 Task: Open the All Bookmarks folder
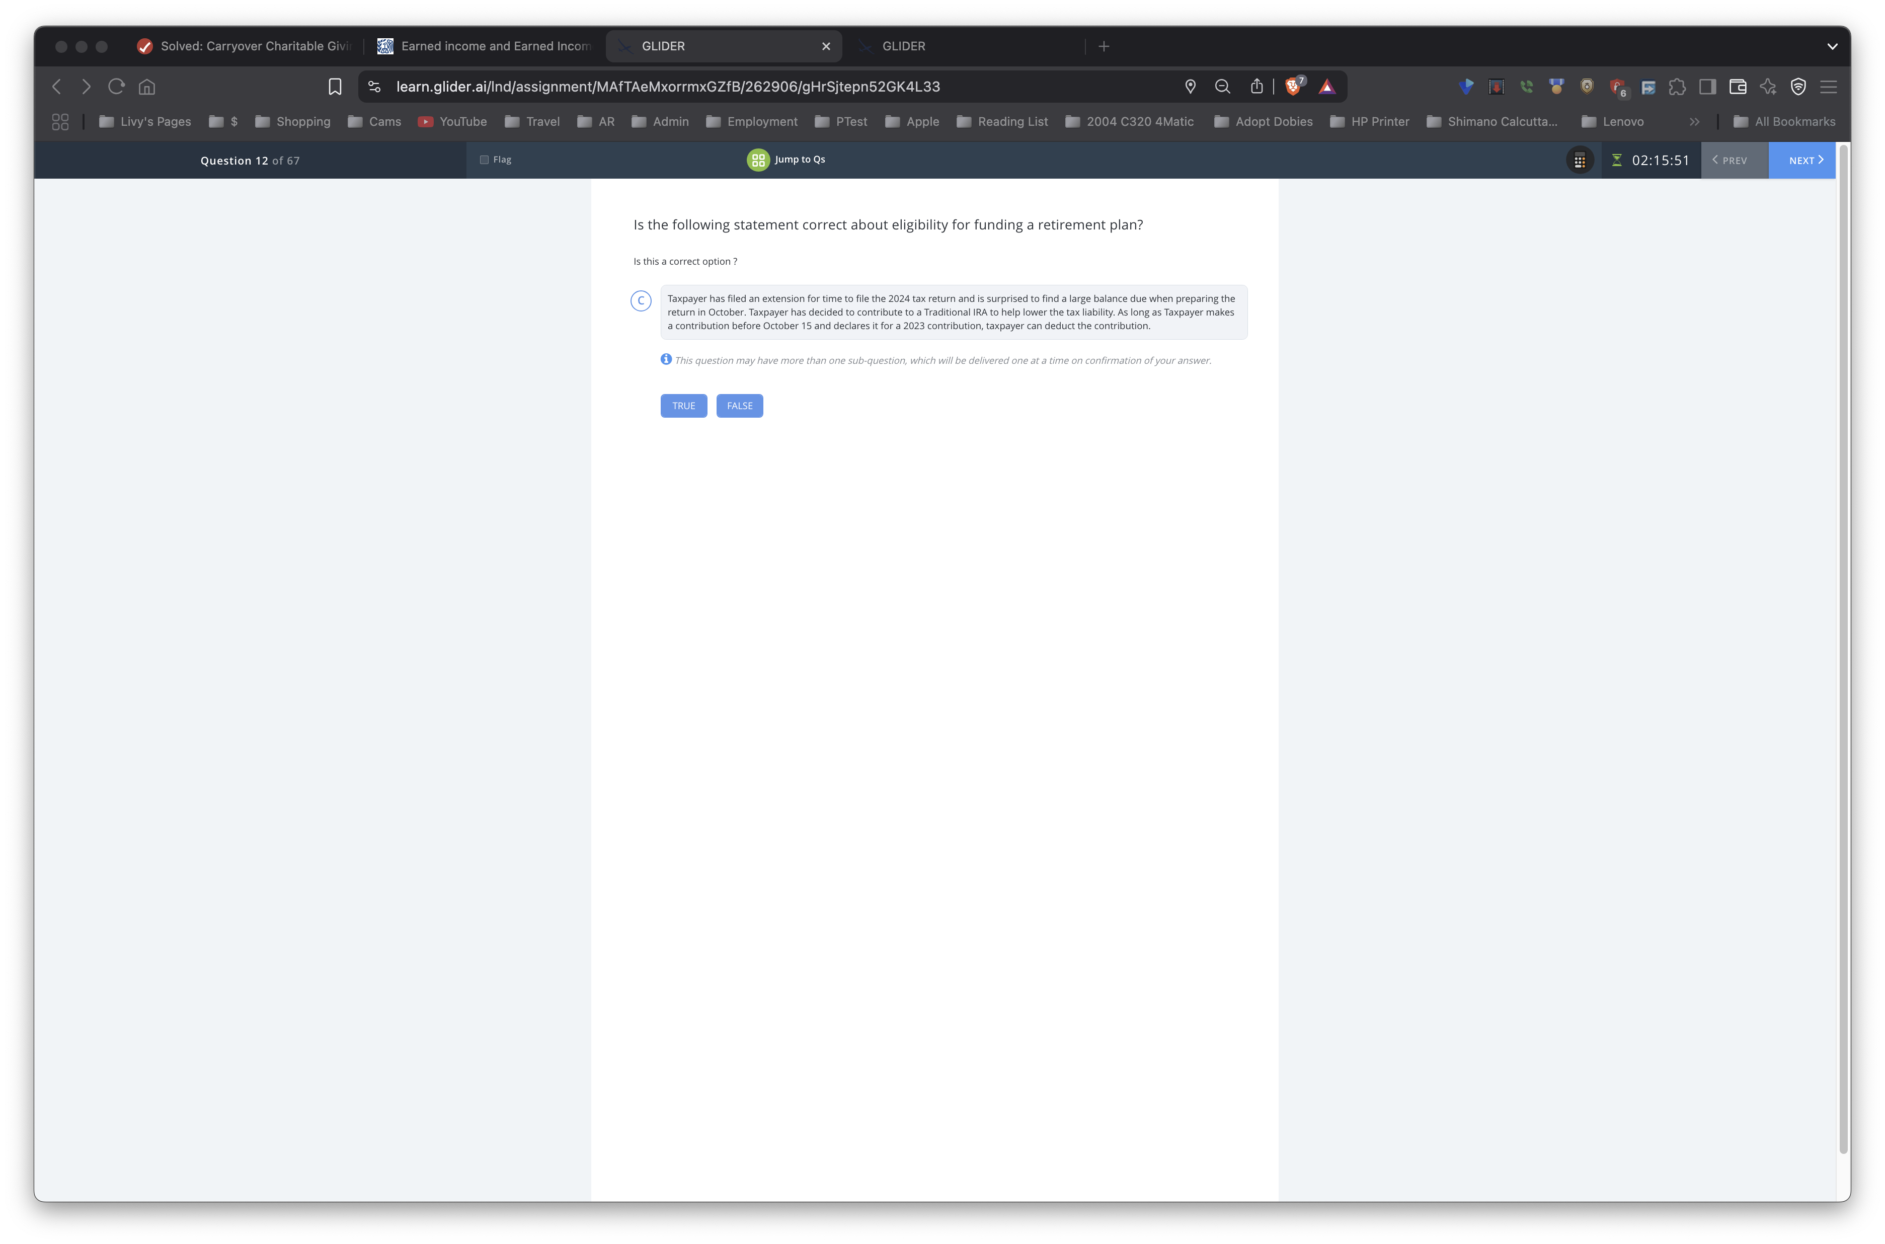(1785, 121)
